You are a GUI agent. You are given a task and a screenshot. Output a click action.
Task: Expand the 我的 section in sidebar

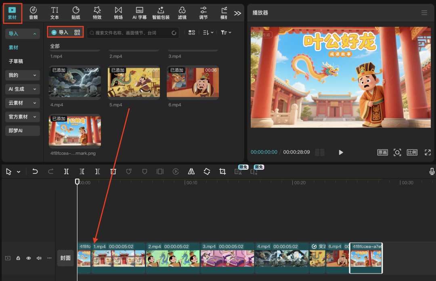pyautogui.click(x=22, y=75)
